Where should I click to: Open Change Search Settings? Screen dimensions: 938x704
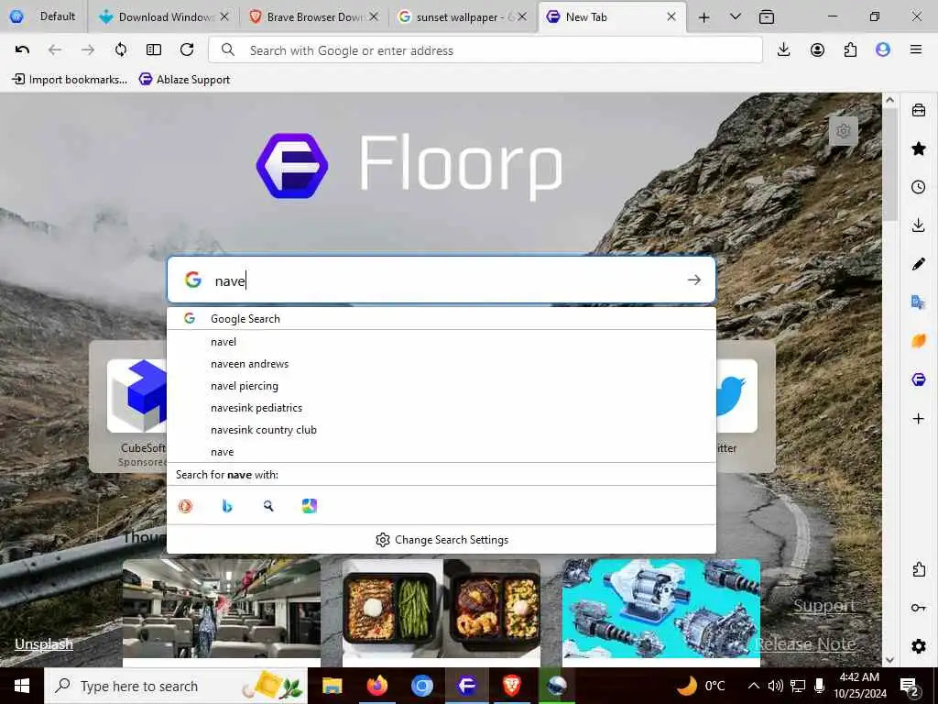442,540
